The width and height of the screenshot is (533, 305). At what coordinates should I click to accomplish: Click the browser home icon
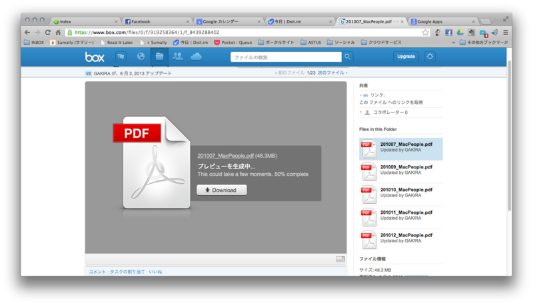pos(58,32)
